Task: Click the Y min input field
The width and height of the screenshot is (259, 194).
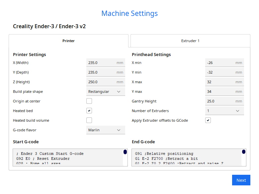Action: (x=224, y=72)
